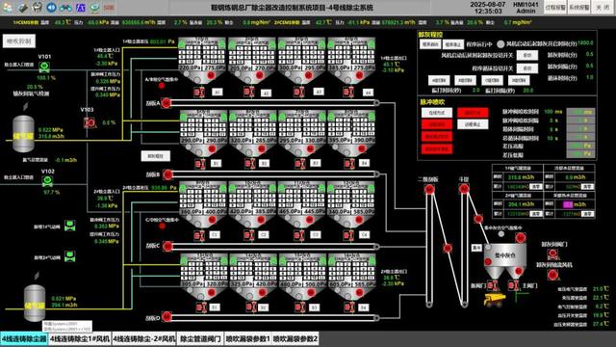This screenshot has height=347, width=616.
Task: Click the yellow dump truck icon
Action: click(x=494, y=300)
